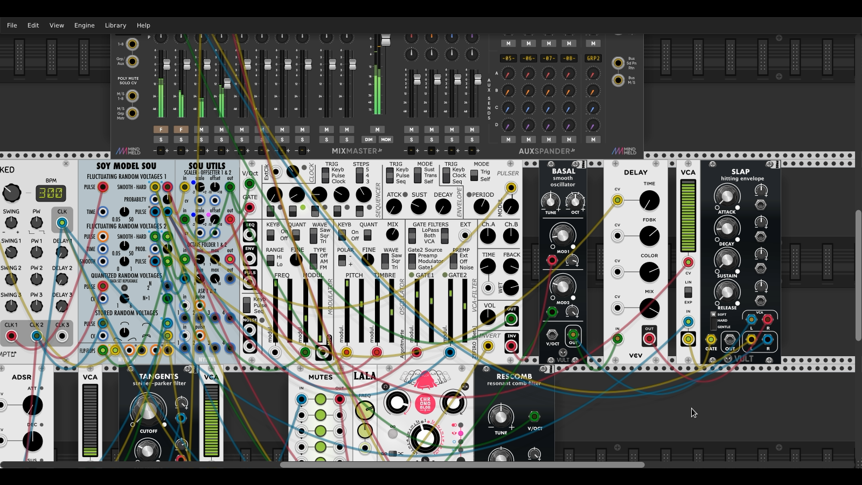862x485 pixels.
Task: Click the GATE input jack under V/Oct
Action: pos(249,207)
